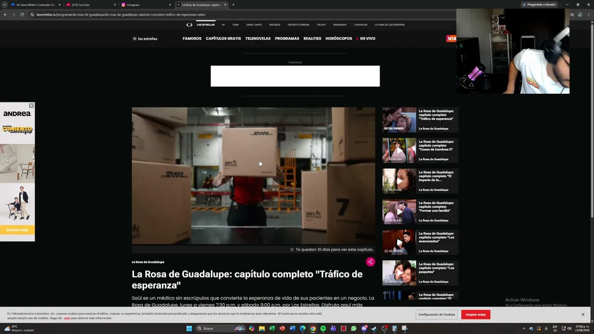This screenshot has height=334, width=594.
Task: Close the Instagram tab
Action: pyautogui.click(x=170, y=5)
